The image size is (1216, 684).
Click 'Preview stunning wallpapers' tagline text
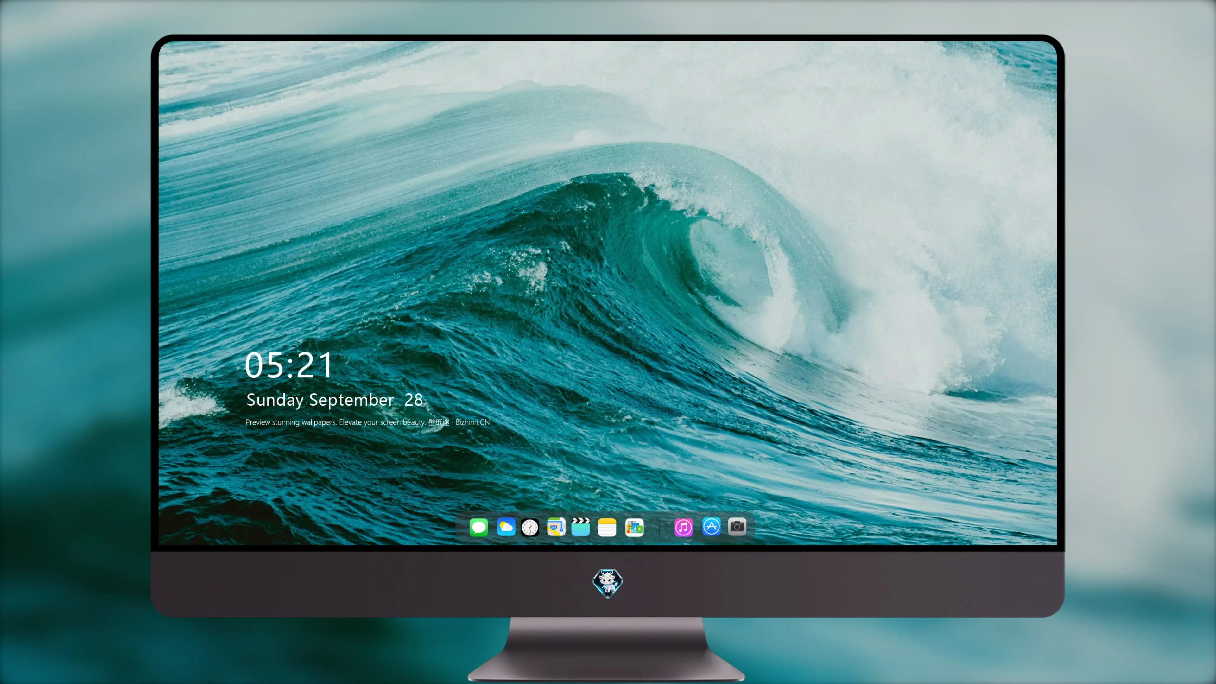click(291, 422)
